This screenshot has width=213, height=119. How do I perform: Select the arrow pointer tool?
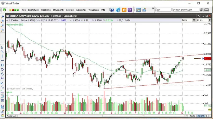click(x=2, y=48)
